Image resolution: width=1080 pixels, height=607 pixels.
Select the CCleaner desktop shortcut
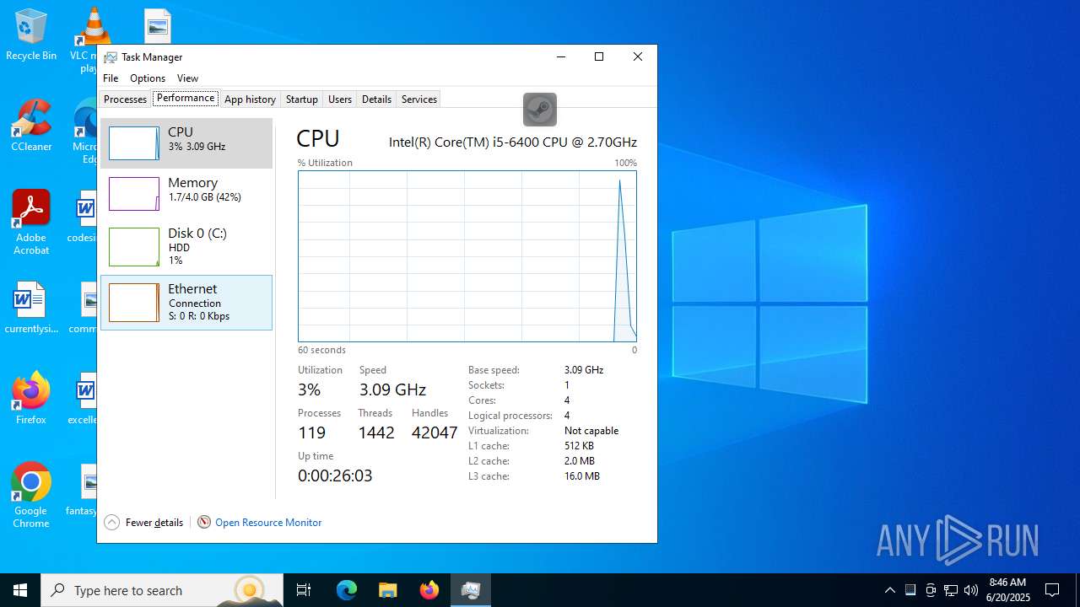click(x=31, y=126)
